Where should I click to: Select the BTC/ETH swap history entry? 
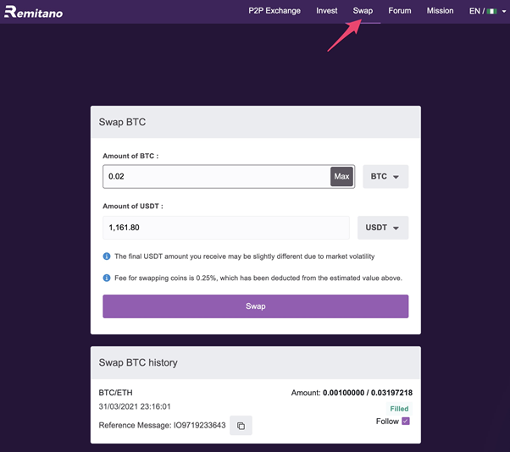[256, 411]
